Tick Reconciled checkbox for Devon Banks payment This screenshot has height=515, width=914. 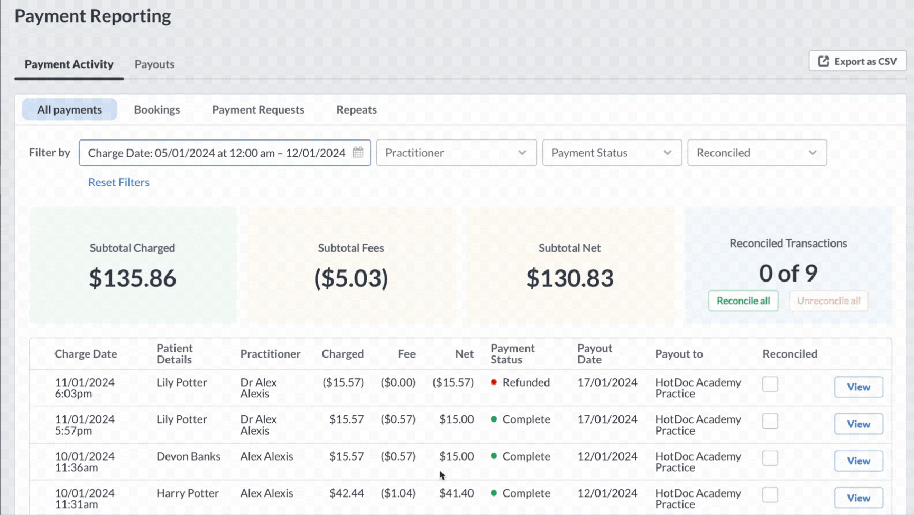(770, 458)
